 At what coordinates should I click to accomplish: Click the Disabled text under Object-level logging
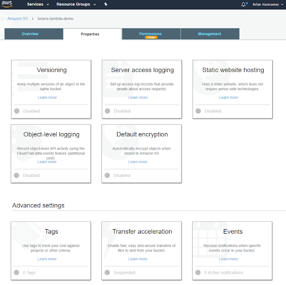31,176
